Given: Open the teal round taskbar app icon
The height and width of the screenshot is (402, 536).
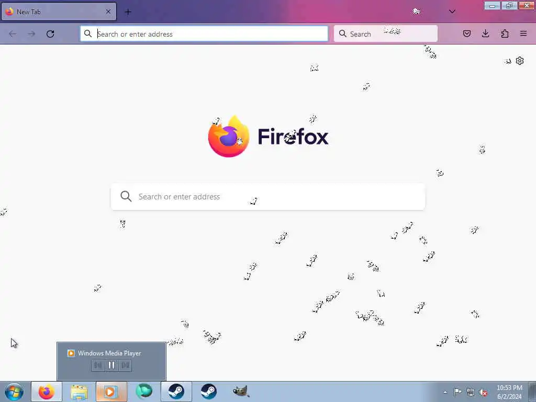Looking at the screenshot, I should coord(144,392).
